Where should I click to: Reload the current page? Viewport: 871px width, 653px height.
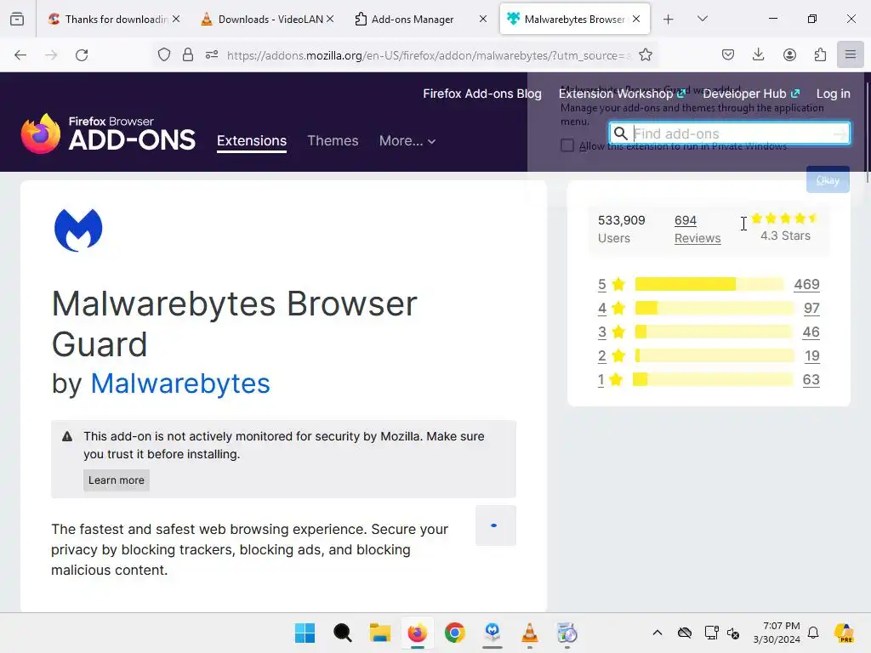pos(82,55)
